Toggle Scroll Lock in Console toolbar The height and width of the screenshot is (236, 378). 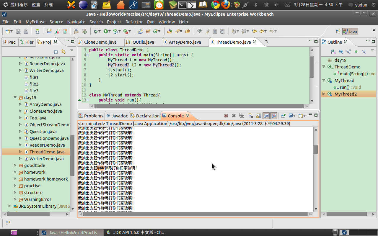[x=258, y=116]
